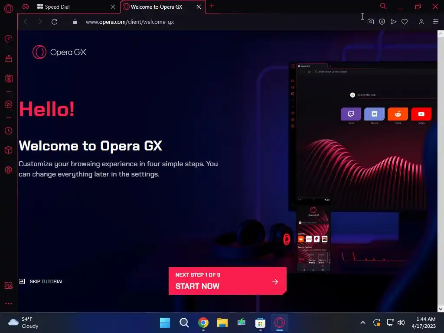Open the Player icon in sidebar

coord(9,104)
